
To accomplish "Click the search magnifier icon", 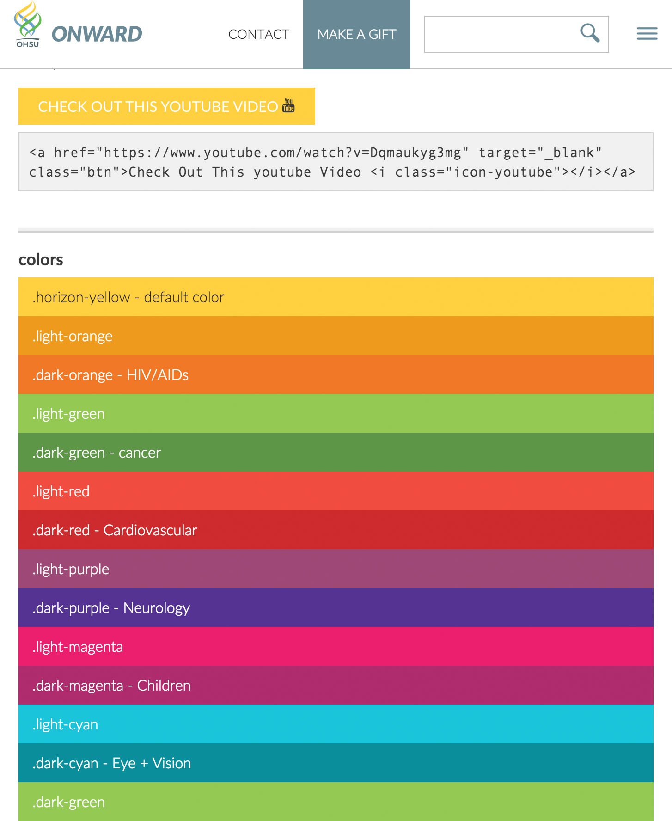I will pos(590,33).
